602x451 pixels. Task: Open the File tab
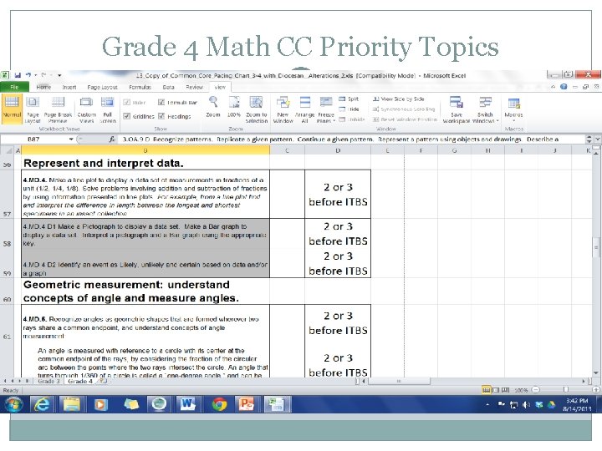tap(14, 87)
